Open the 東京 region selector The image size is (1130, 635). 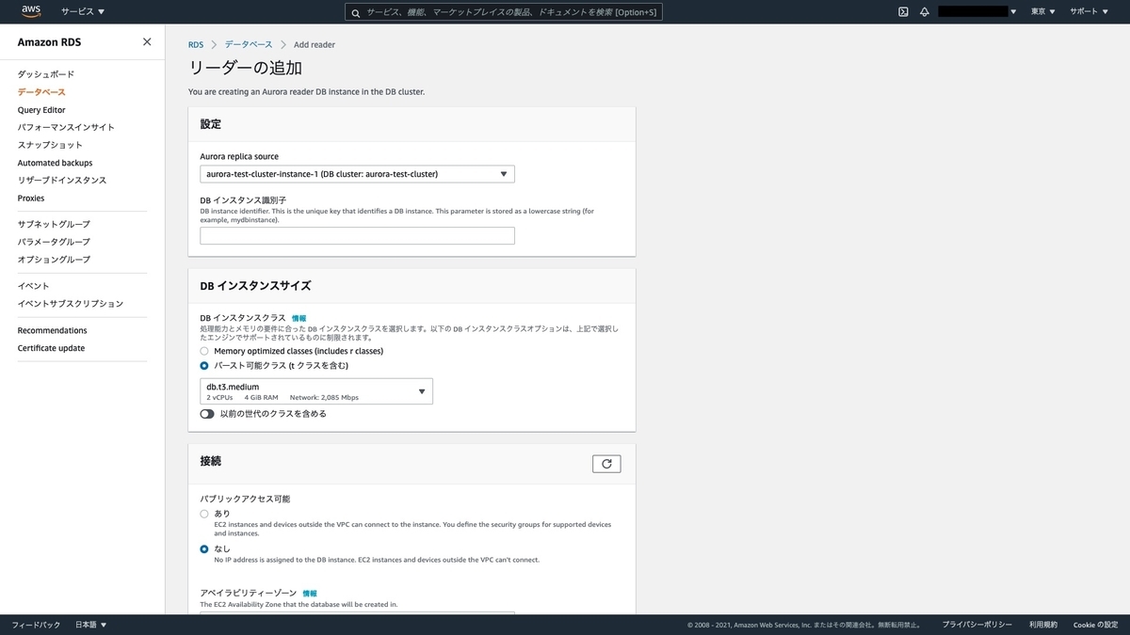1042,11
